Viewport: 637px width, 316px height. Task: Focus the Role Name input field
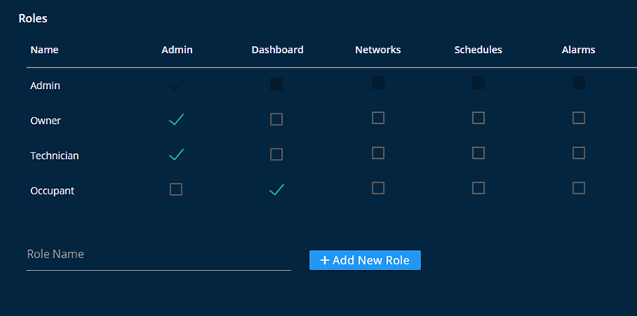tap(158, 255)
